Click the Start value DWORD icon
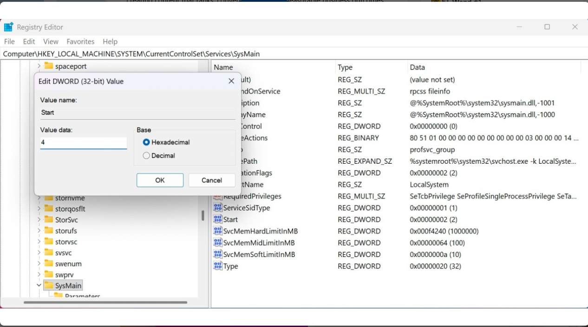Screen dimensions: 588x327 point(218,219)
